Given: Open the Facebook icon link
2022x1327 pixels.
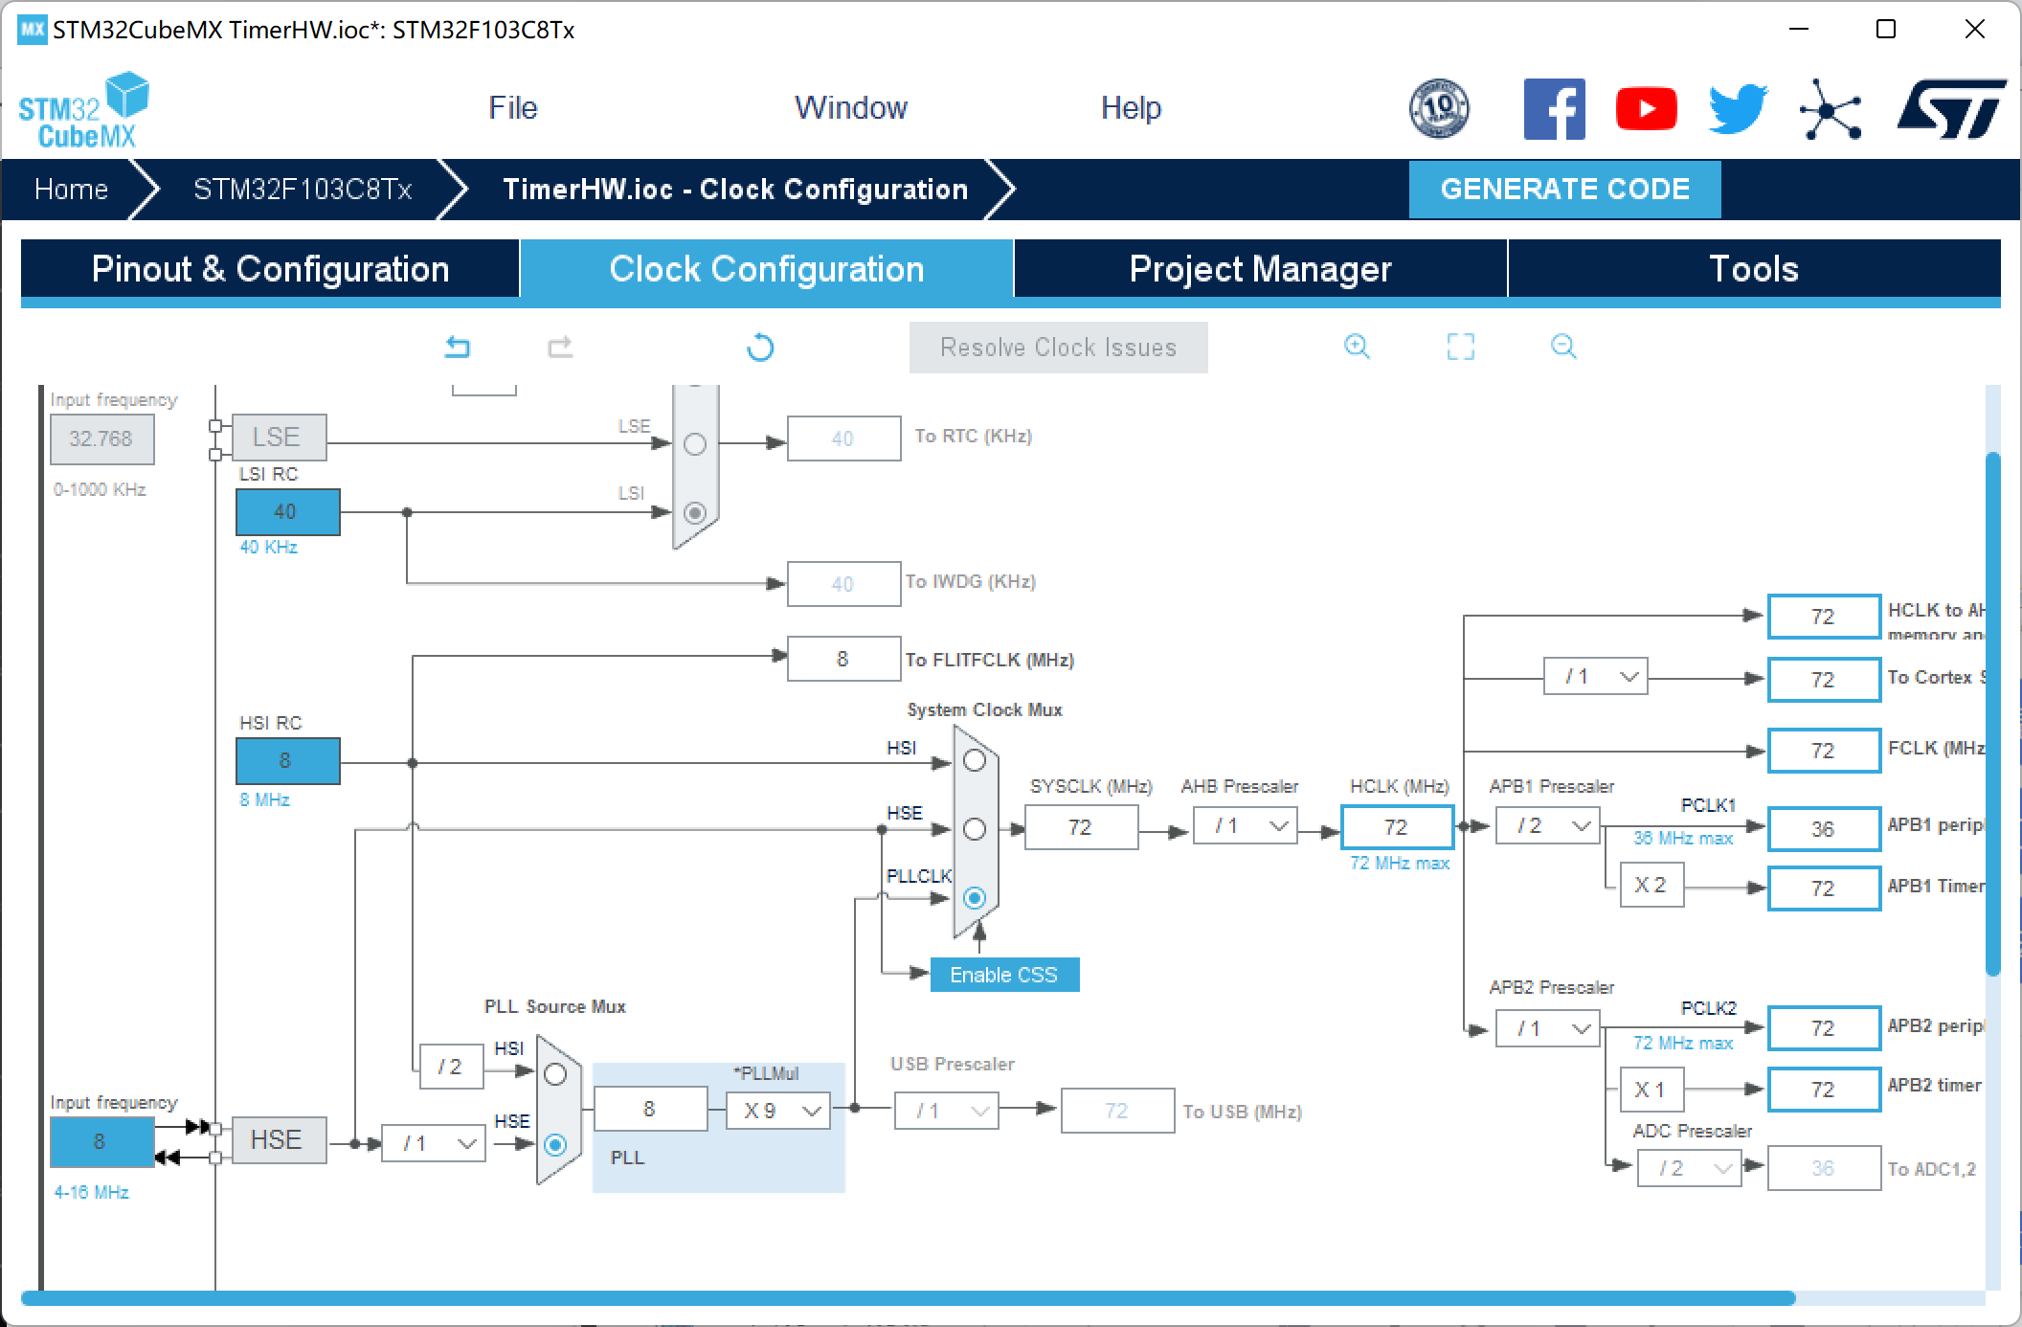Looking at the screenshot, I should pyautogui.click(x=1554, y=108).
